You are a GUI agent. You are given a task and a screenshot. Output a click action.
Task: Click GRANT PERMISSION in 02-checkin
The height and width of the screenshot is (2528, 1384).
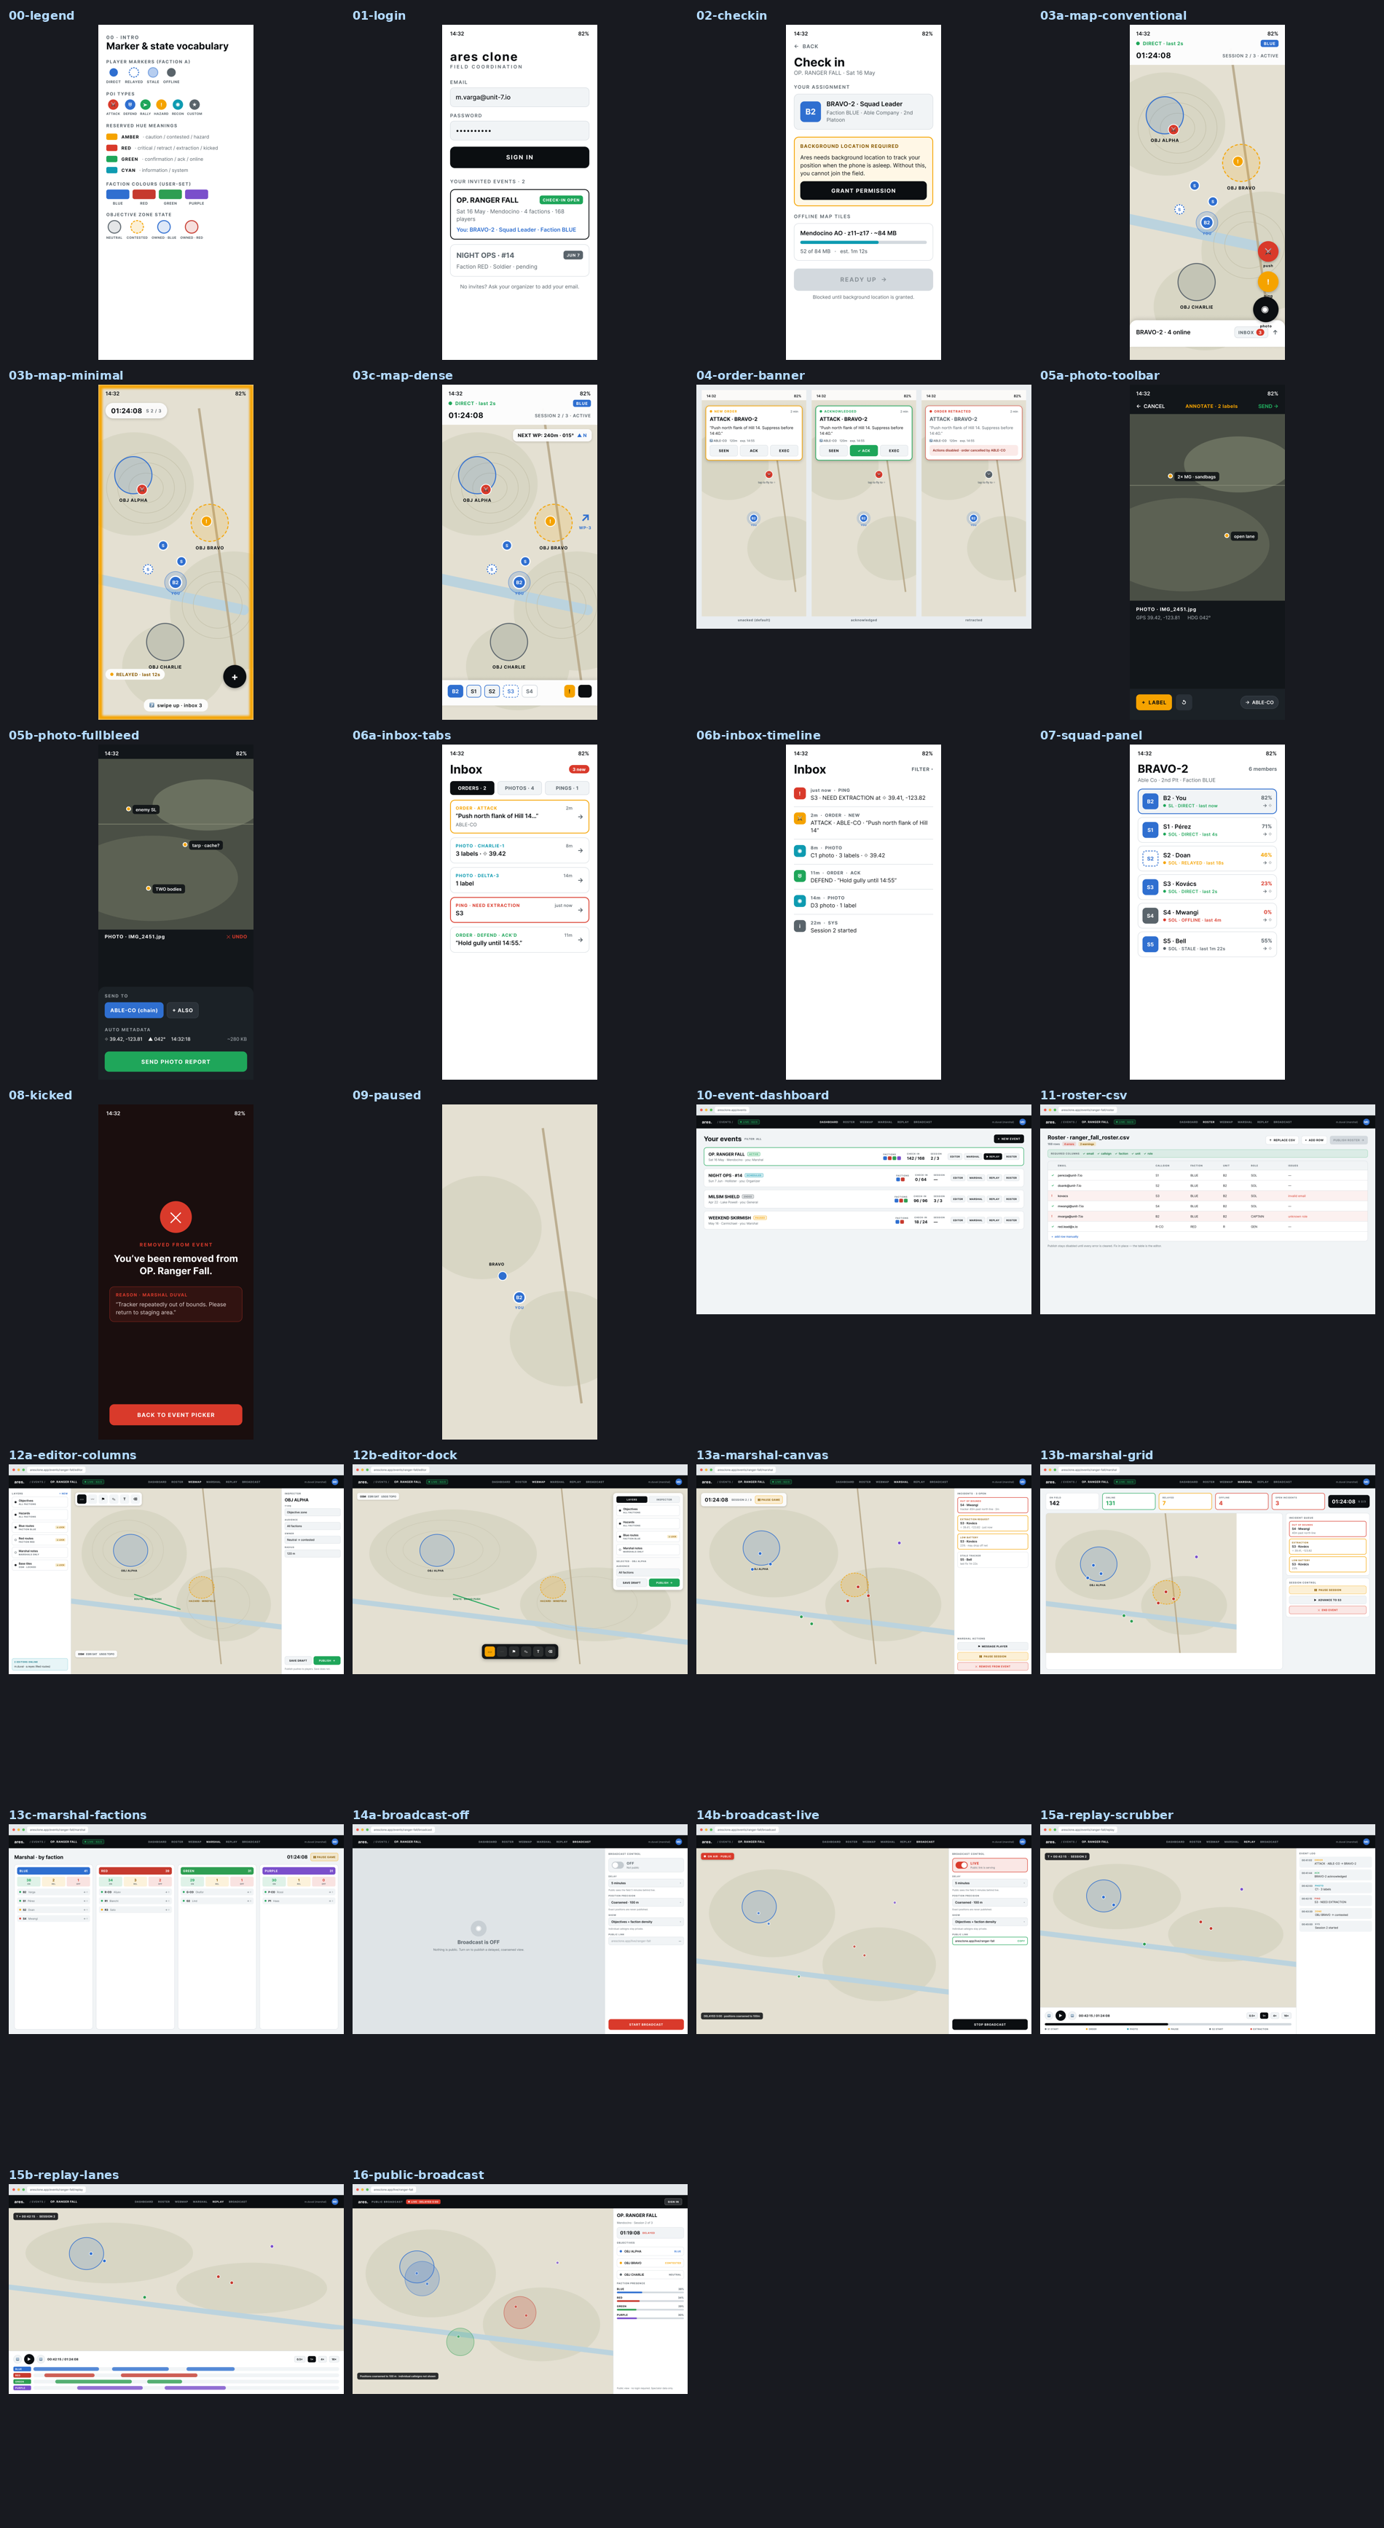862,190
